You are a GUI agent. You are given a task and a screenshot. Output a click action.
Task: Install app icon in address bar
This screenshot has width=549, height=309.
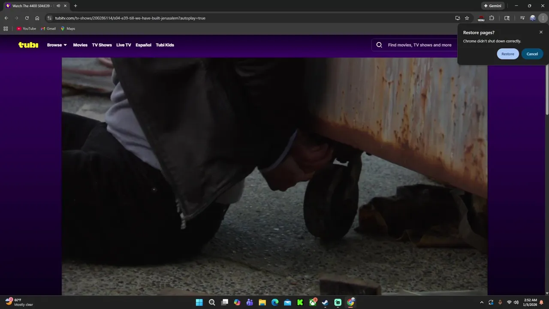[458, 18]
